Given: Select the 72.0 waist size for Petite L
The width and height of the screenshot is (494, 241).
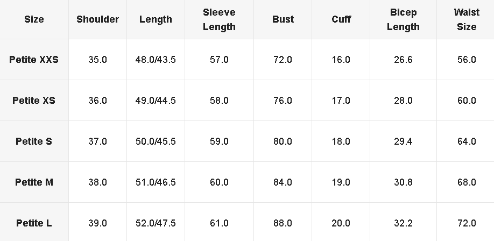Looking at the screenshot, I should pos(467,223).
